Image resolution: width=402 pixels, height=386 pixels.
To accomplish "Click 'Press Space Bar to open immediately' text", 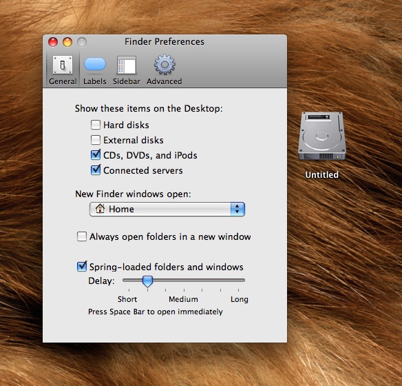I will tap(156, 312).
